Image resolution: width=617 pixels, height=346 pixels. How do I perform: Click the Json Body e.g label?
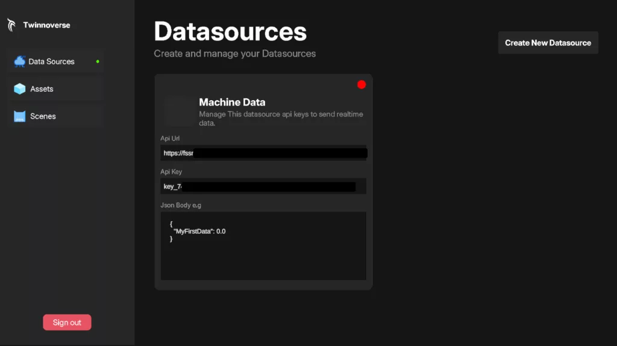[x=181, y=205]
